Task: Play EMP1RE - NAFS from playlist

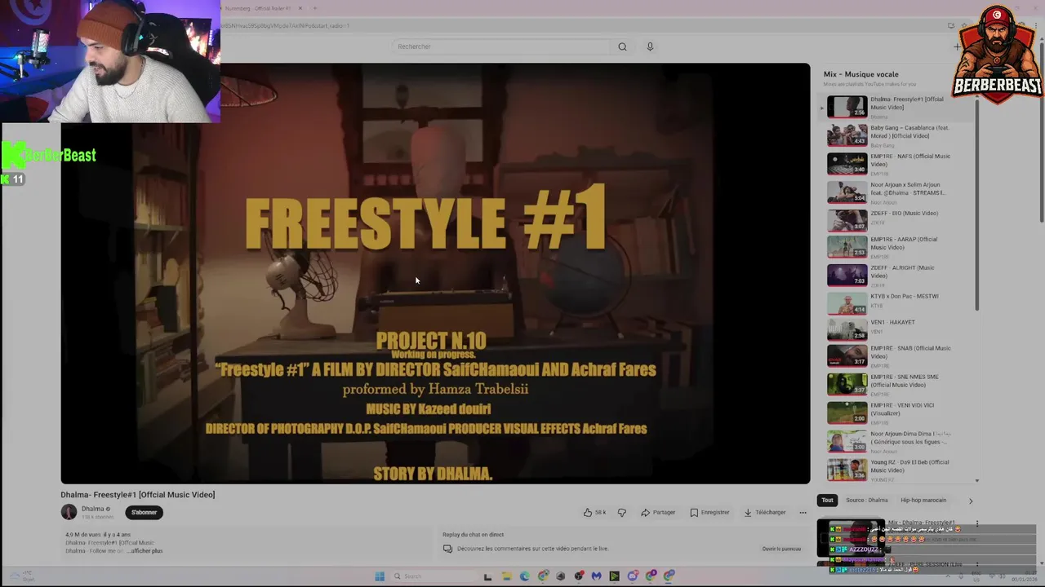Action: click(898, 163)
